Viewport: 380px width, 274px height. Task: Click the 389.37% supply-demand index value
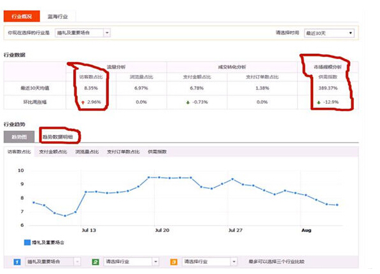pyautogui.click(x=328, y=88)
